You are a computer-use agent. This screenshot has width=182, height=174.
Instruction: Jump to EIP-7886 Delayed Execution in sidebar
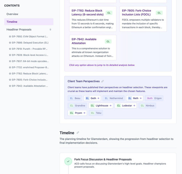click(29, 43)
